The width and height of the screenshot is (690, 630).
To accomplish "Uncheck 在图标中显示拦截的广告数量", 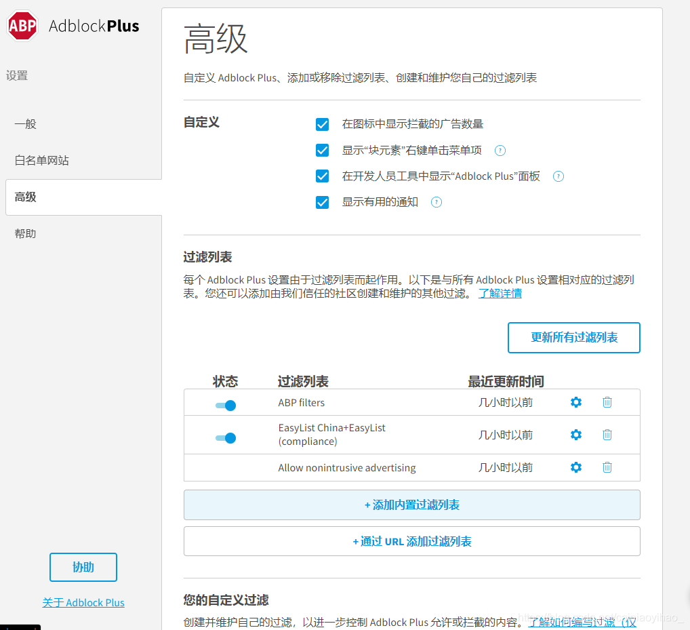I will [322, 124].
